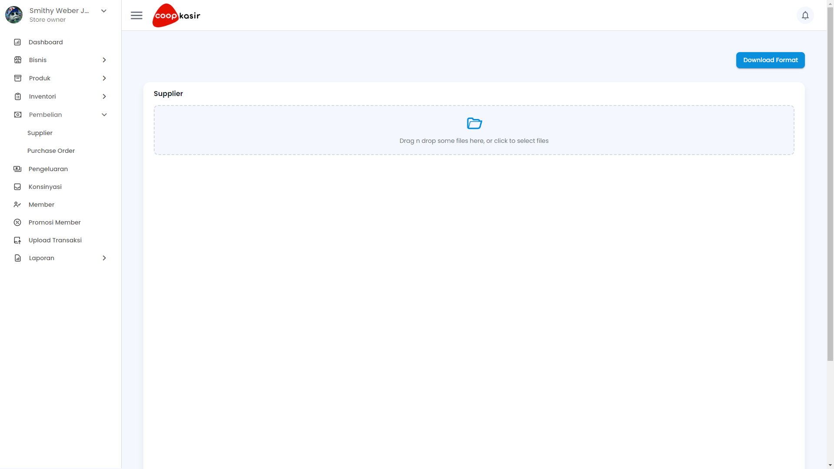Click the Download Format button
834x469 pixels.
[x=770, y=60]
